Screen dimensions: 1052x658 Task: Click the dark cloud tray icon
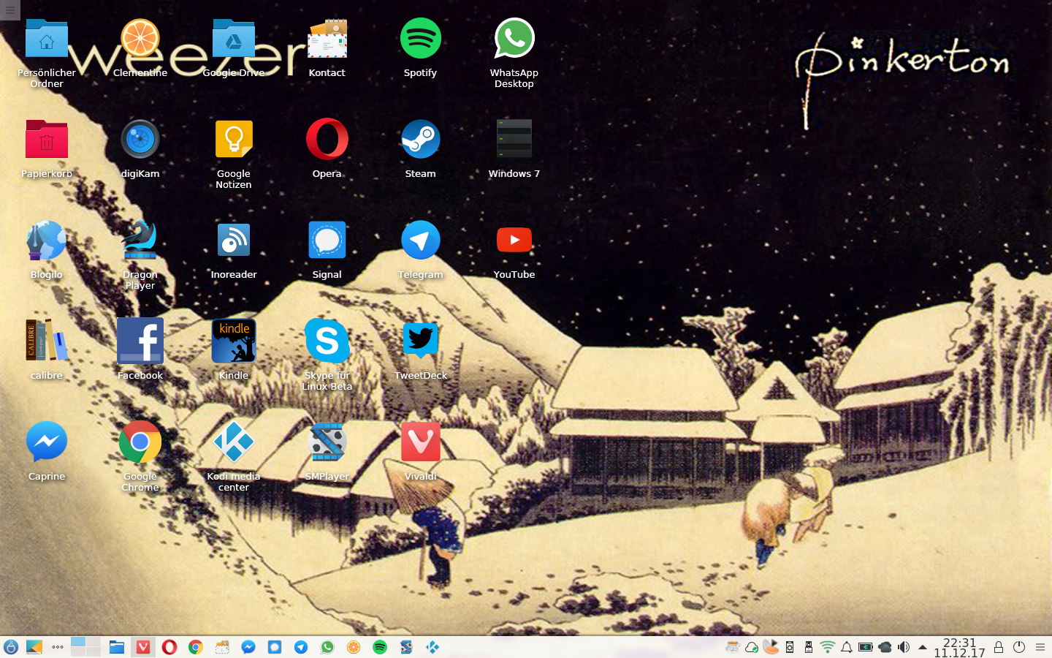[x=885, y=647]
